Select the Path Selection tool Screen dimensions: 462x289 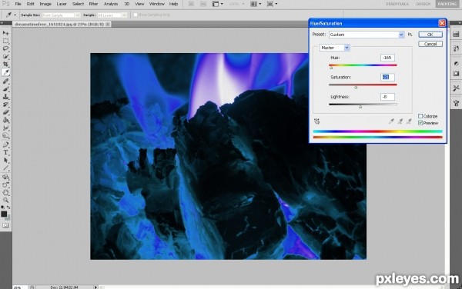(x=5, y=160)
